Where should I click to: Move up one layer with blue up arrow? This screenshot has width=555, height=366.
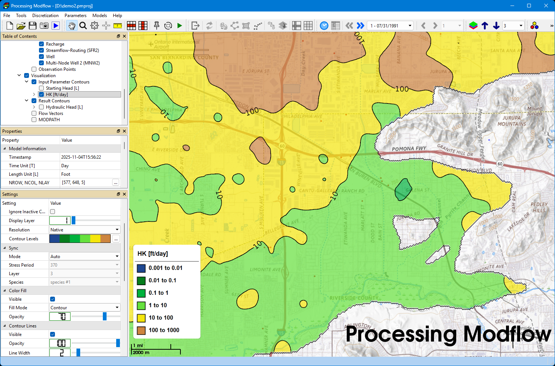tap(485, 26)
